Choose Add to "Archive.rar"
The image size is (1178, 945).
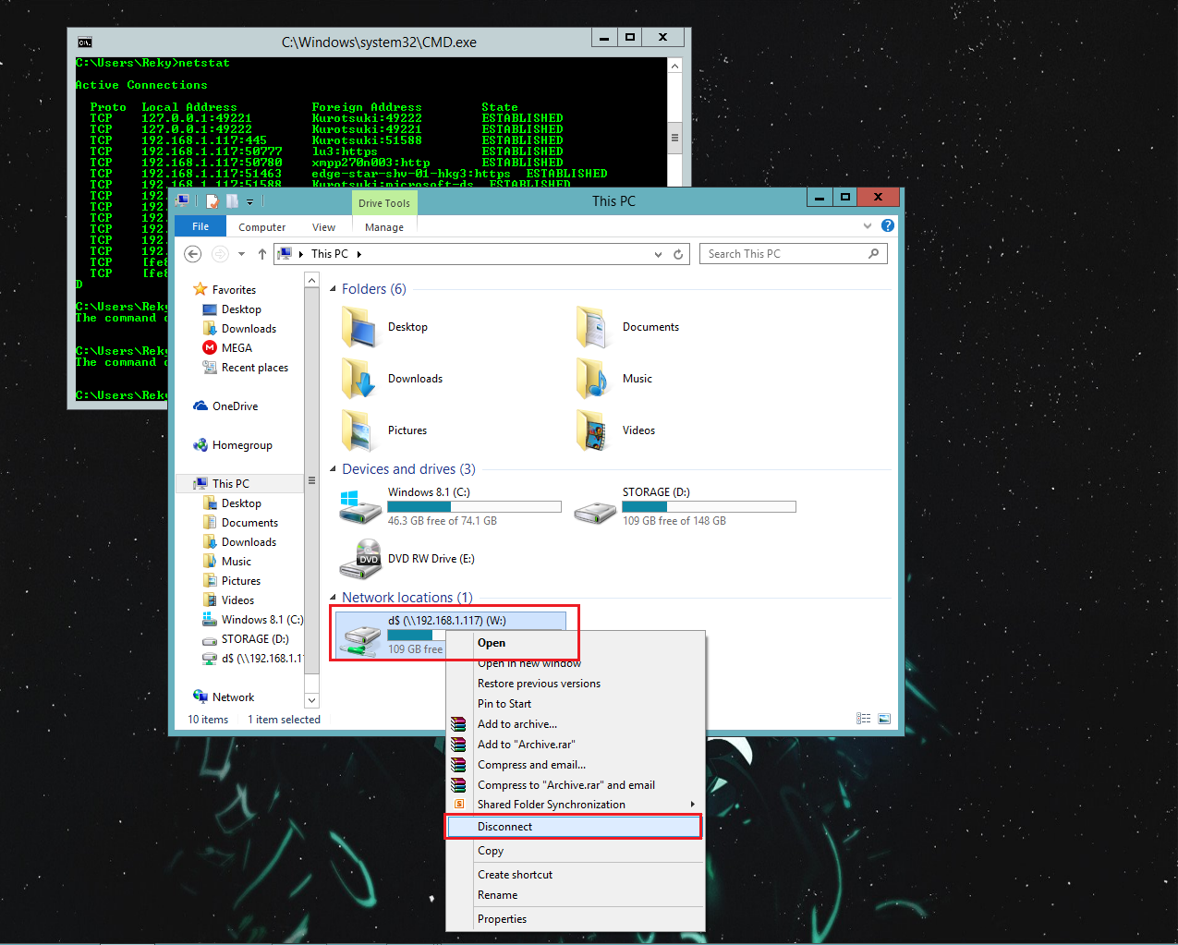tap(575, 745)
